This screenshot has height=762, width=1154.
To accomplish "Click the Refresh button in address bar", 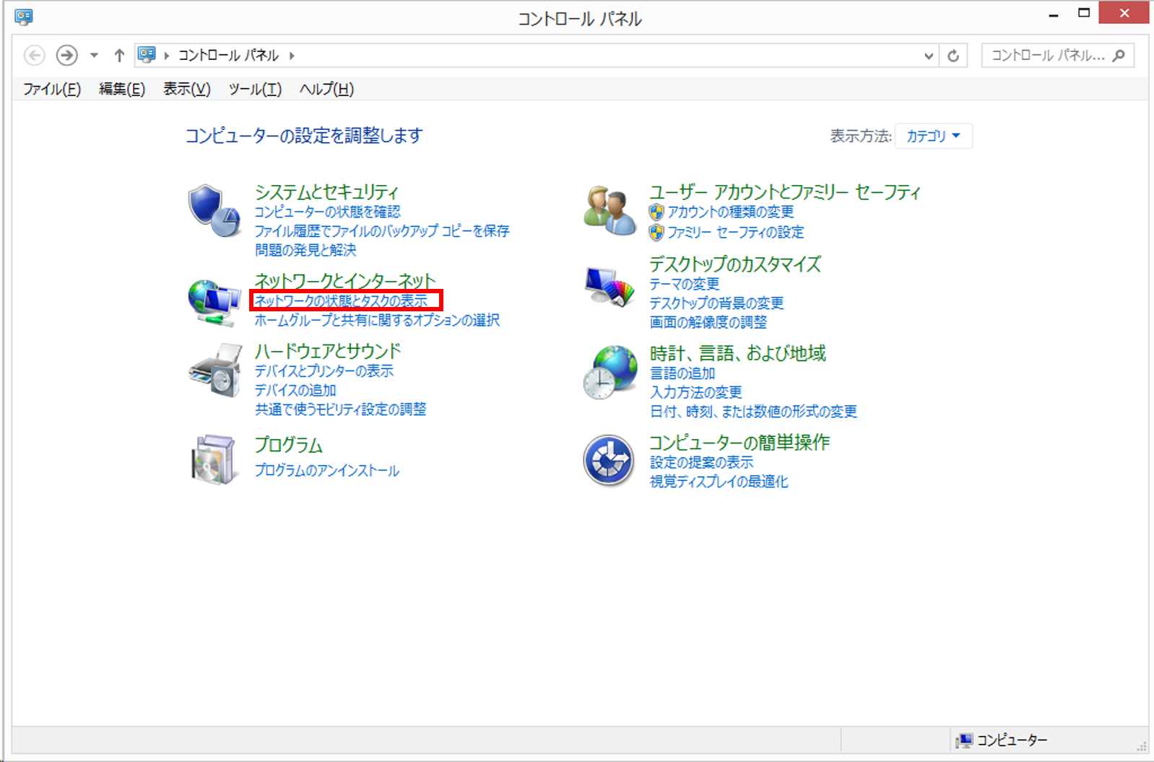I will (x=953, y=56).
